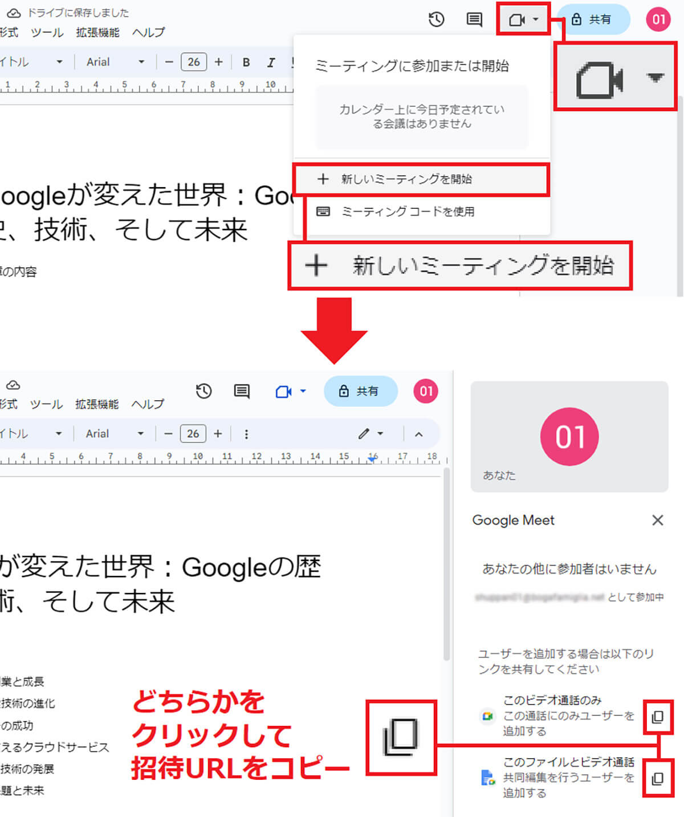Screen dimensions: 684x817
Task: Close the Google Meet side panel
Action: [658, 520]
